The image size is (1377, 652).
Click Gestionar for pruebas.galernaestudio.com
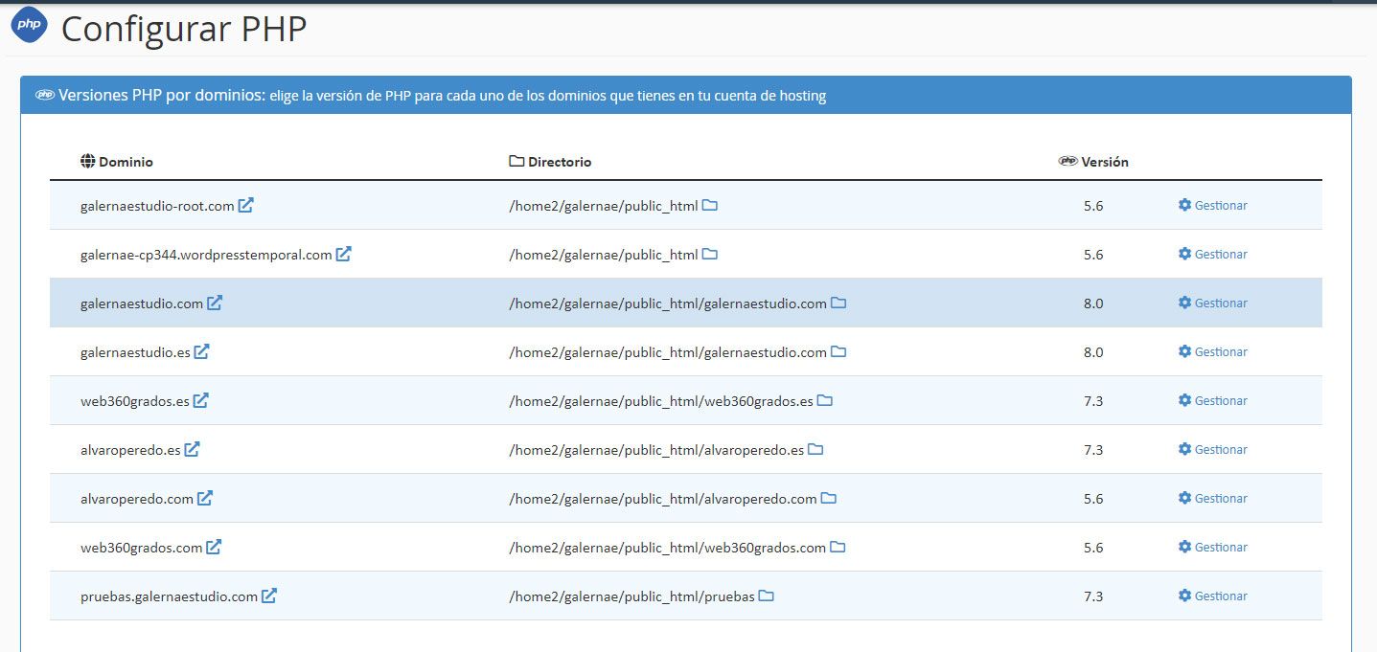1213,596
